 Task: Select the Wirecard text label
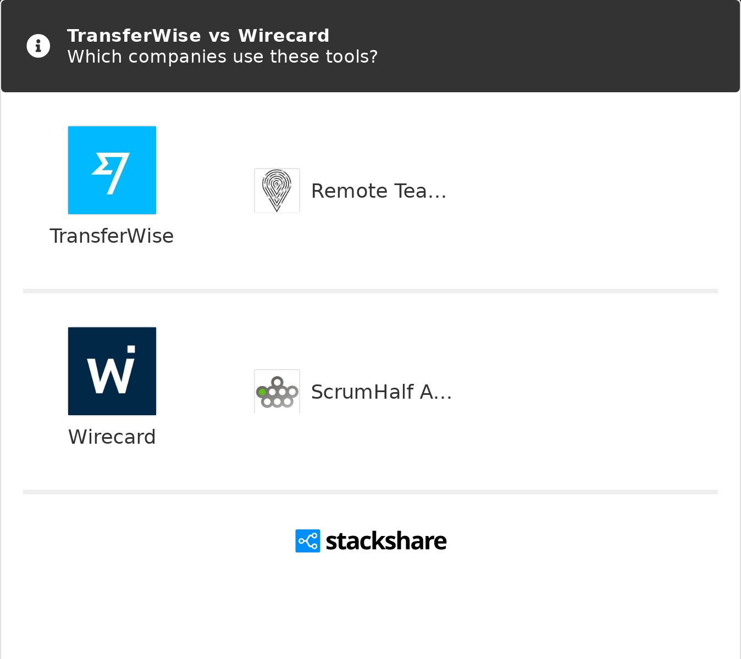(112, 437)
